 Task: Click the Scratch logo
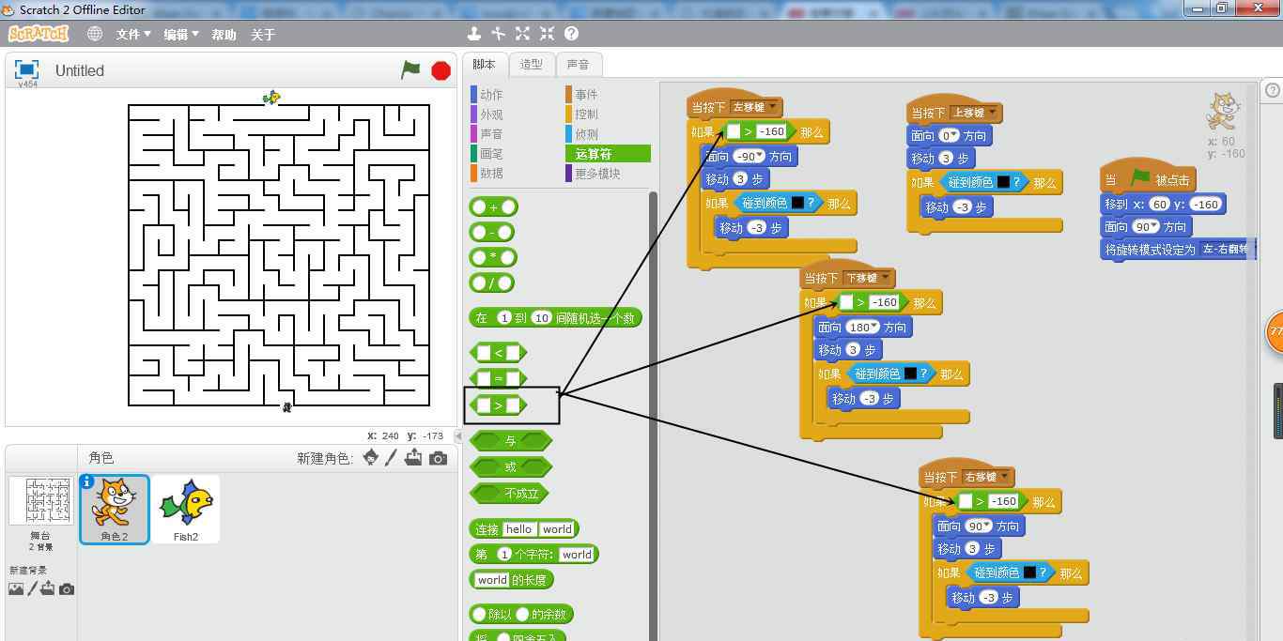pyautogui.click(x=39, y=34)
